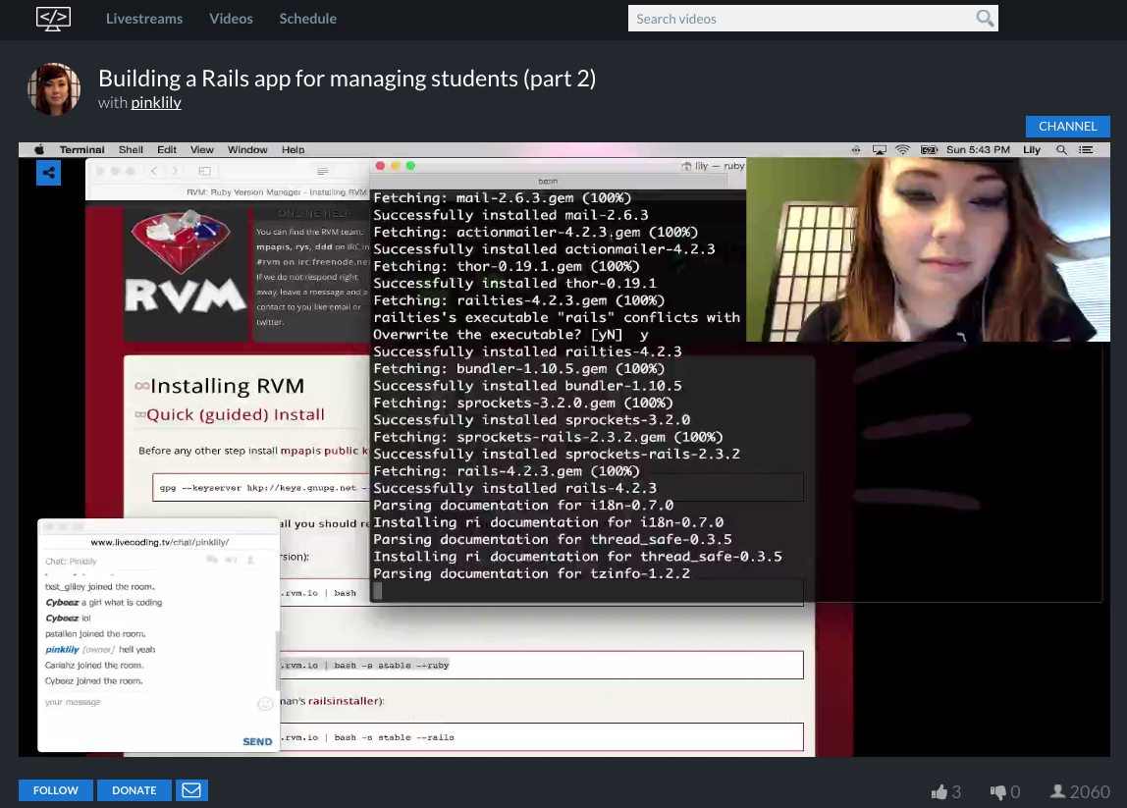Toggle the browser sidebar icon
The height and width of the screenshot is (808, 1127).
coord(205,171)
